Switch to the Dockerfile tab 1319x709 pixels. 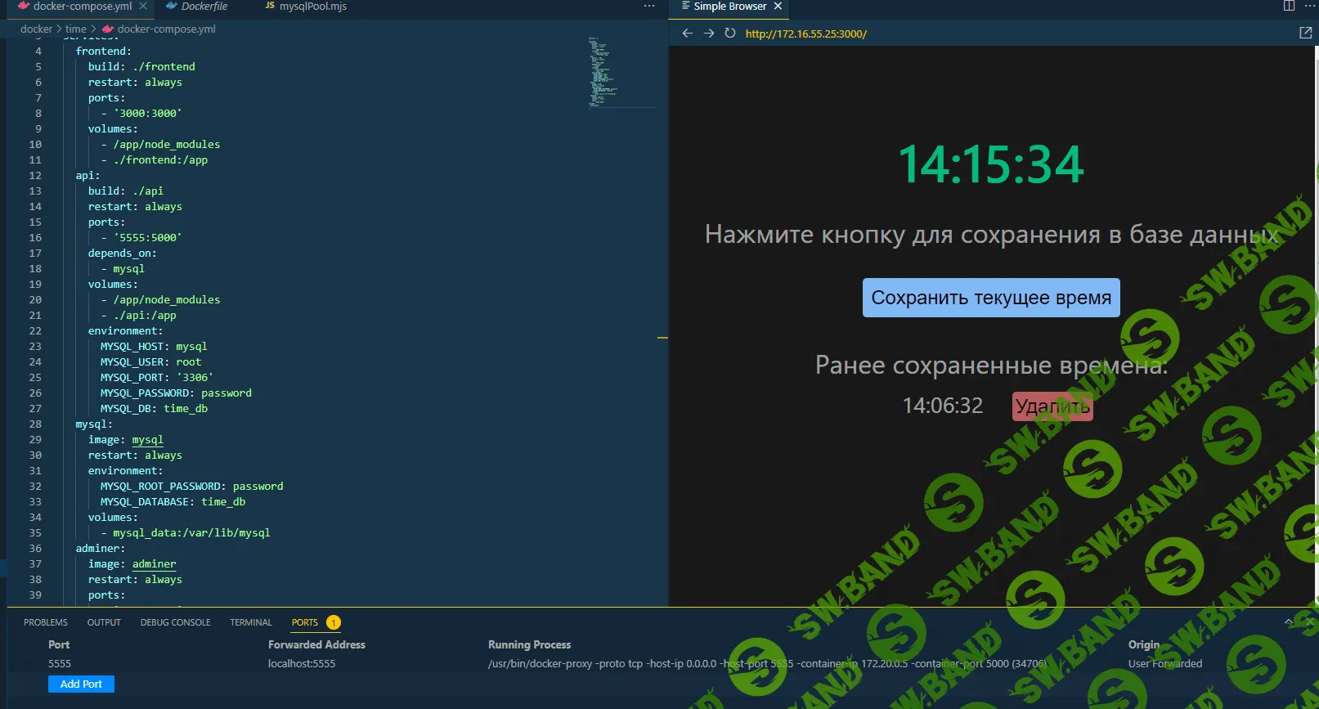(204, 7)
